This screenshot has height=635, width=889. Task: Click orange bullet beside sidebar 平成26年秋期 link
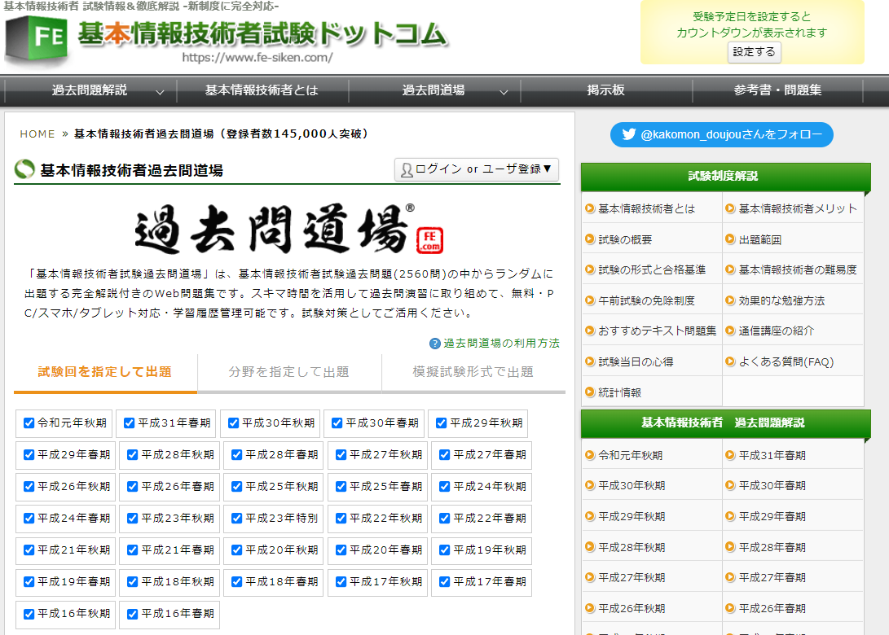(590, 608)
